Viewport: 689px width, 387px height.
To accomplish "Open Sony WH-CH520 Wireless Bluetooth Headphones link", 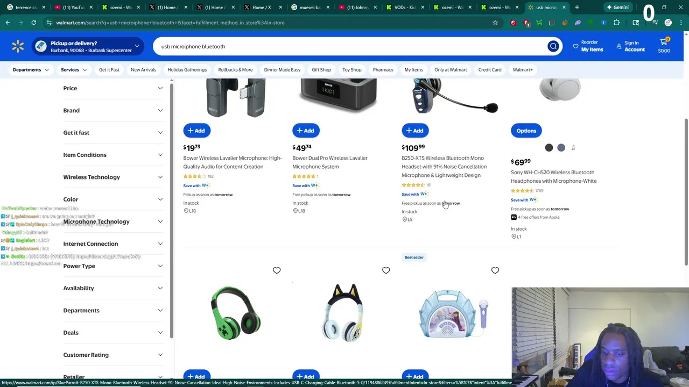I will (554, 177).
